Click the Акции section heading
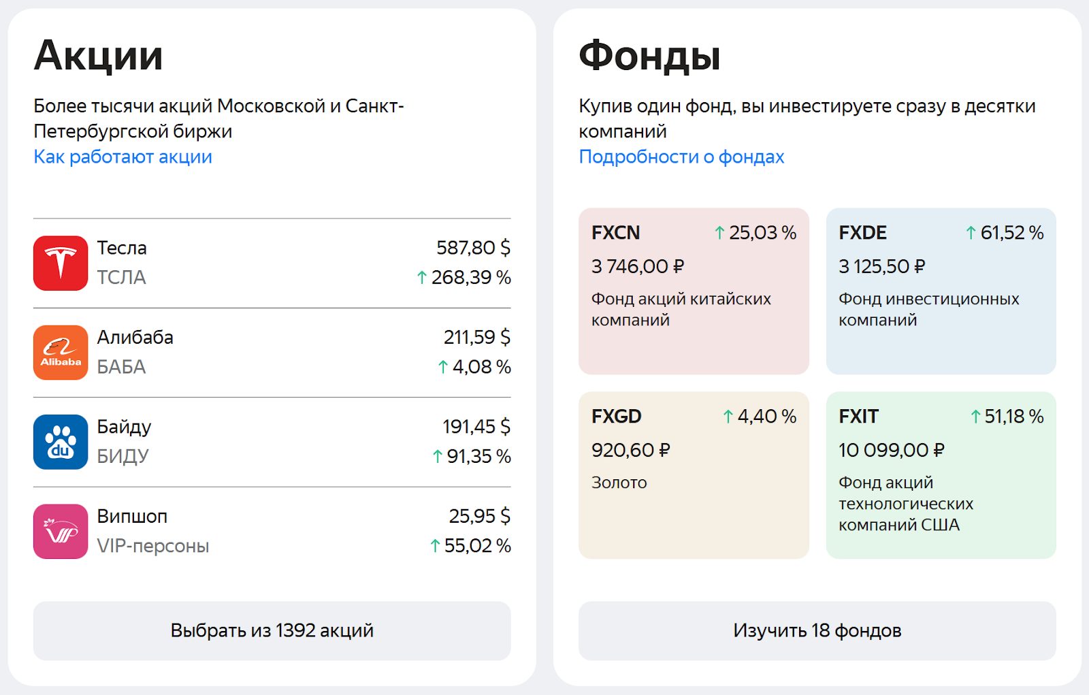This screenshot has width=1089, height=695. pos(99,56)
